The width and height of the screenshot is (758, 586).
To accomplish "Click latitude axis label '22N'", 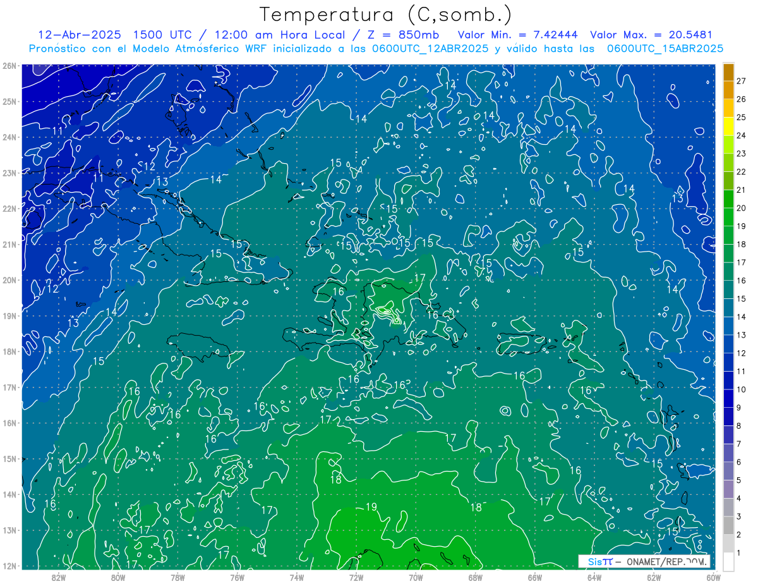I will pyautogui.click(x=9, y=209).
